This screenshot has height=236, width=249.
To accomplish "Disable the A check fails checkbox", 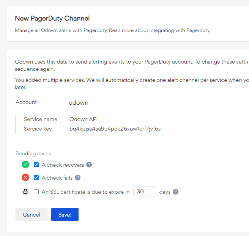I will (x=36, y=178).
